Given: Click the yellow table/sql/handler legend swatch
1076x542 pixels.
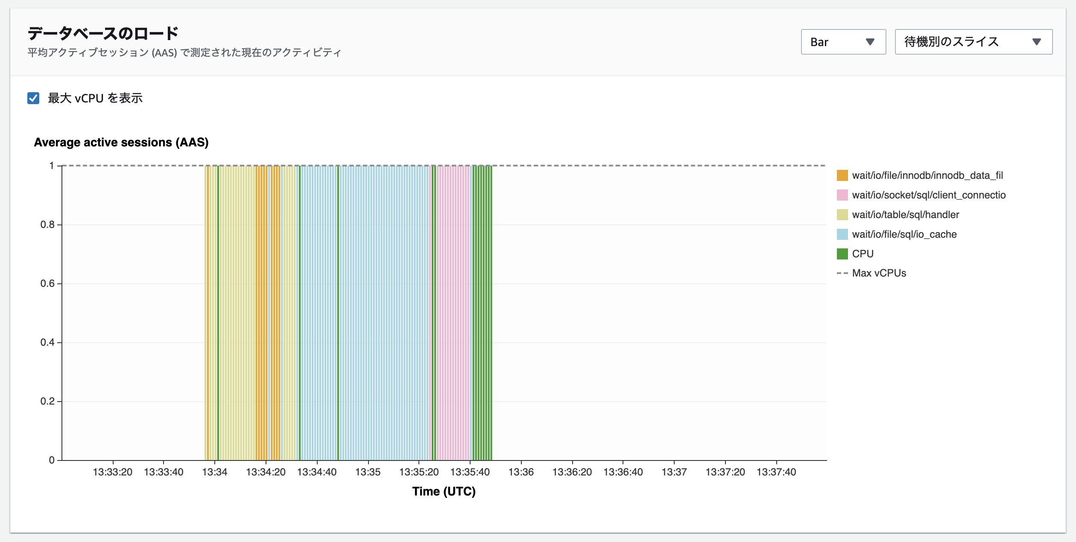Looking at the screenshot, I should (842, 215).
